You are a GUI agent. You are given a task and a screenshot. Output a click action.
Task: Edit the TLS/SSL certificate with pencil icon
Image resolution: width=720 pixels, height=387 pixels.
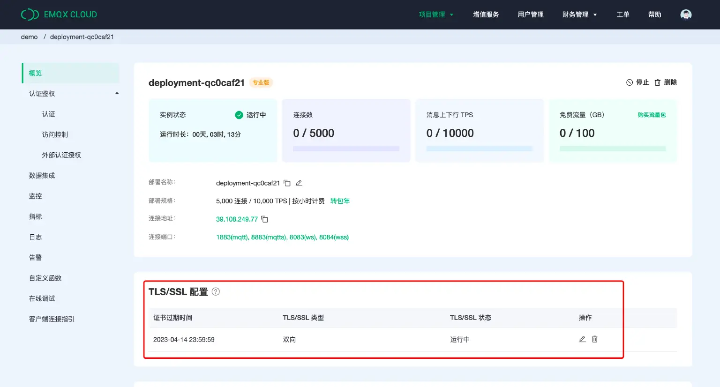coord(582,339)
